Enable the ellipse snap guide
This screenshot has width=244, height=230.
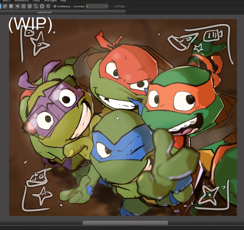point(42,6)
